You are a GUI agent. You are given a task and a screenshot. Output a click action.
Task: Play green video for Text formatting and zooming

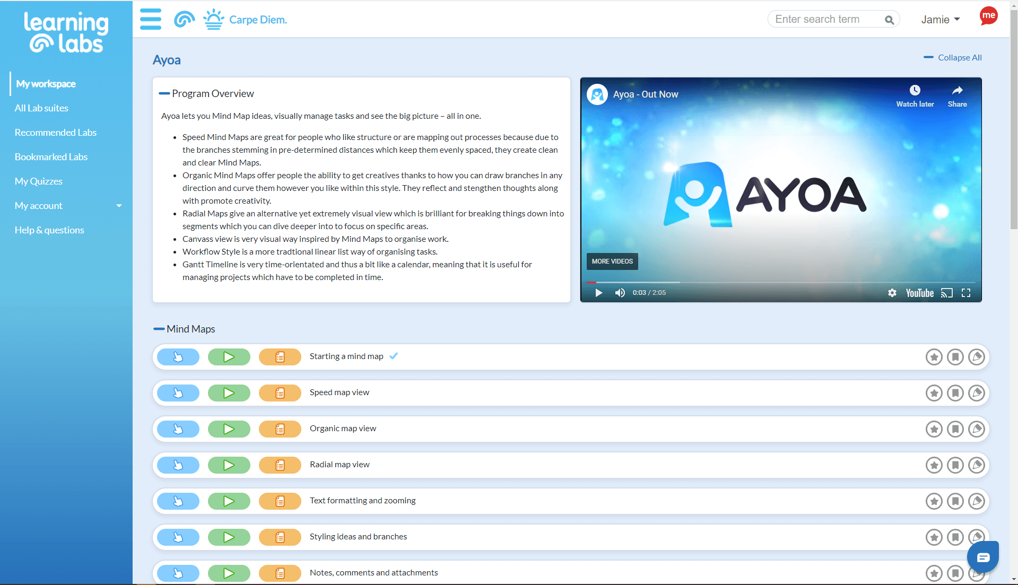229,501
